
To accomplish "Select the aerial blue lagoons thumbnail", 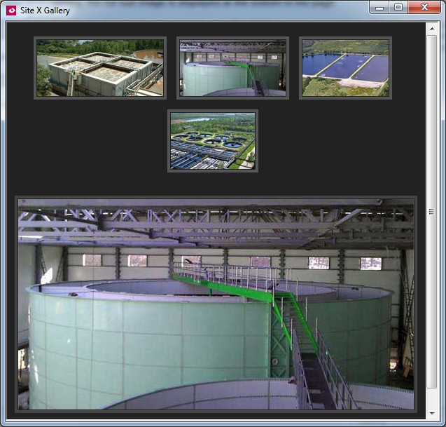I will point(345,68).
